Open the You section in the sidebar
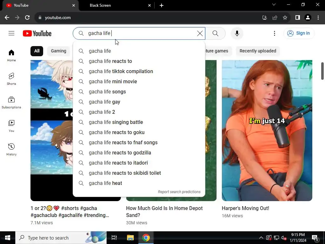Image resolution: width=325 pixels, height=244 pixels. point(11,126)
